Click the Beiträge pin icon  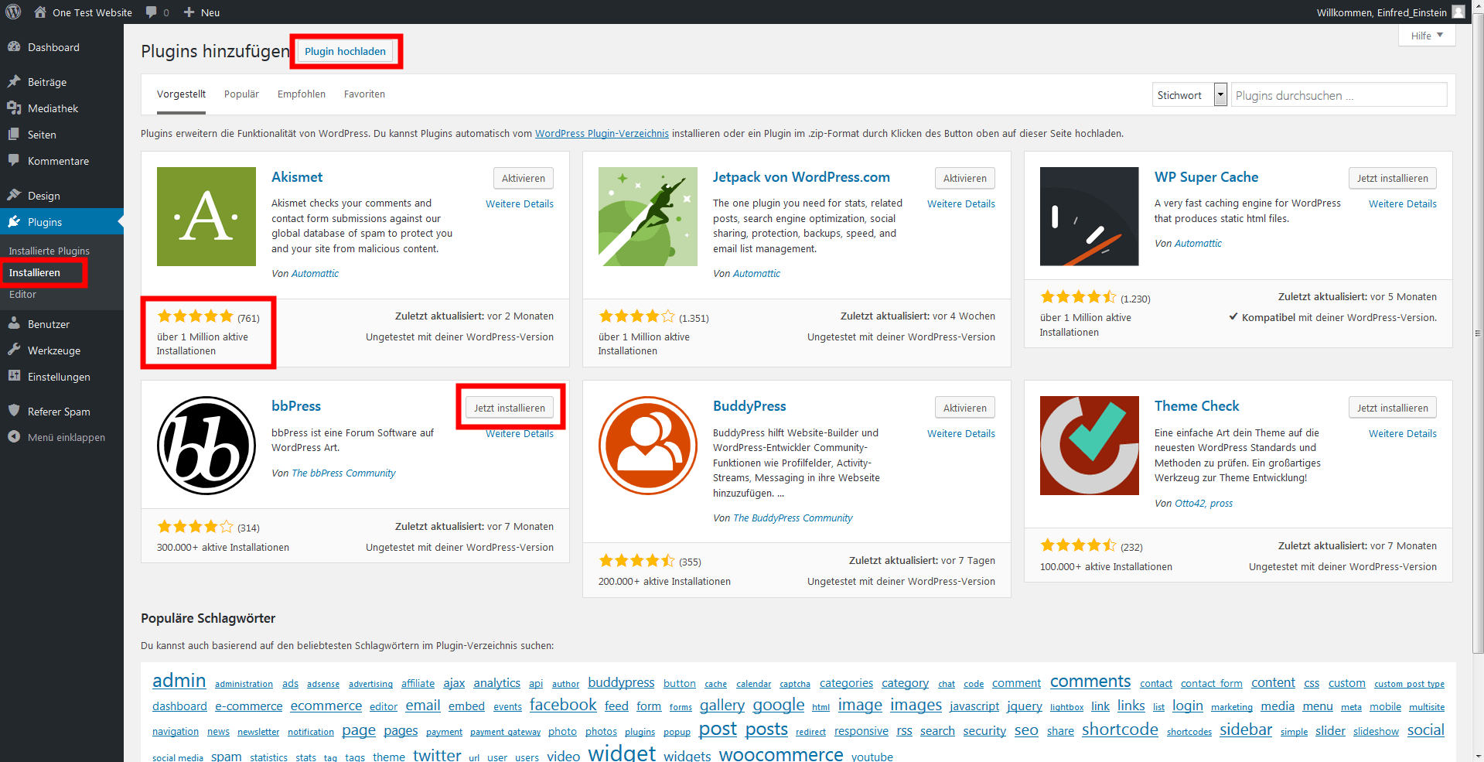[14, 81]
